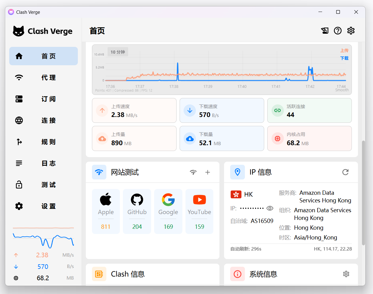
Task: Open the 测试 test page lock icon
Action: (19, 185)
